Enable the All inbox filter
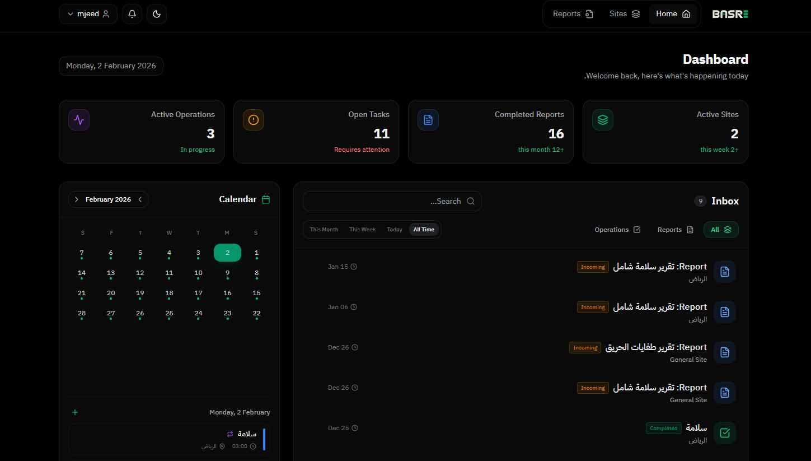The width and height of the screenshot is (811, 461). pos(720,229)
